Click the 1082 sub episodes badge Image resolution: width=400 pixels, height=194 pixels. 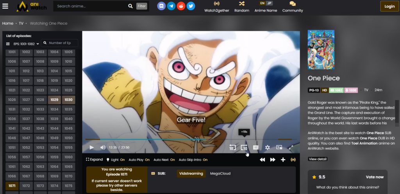pyautogui.click(x=336, y=90)
